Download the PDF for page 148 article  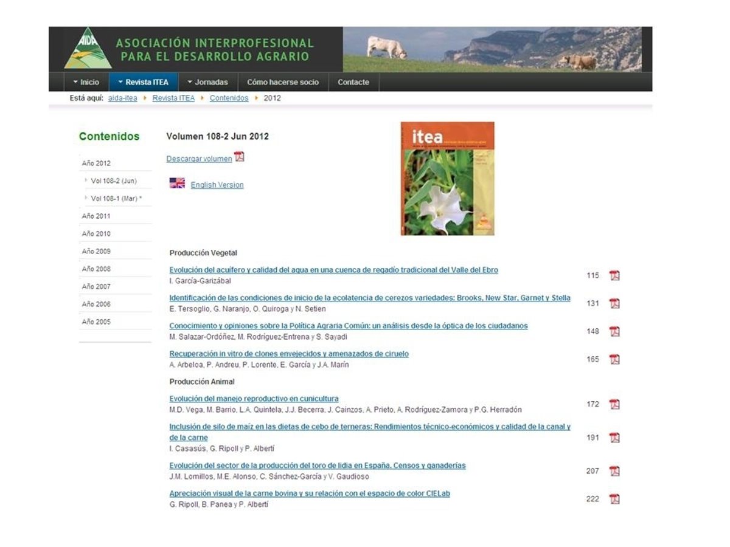614,331
